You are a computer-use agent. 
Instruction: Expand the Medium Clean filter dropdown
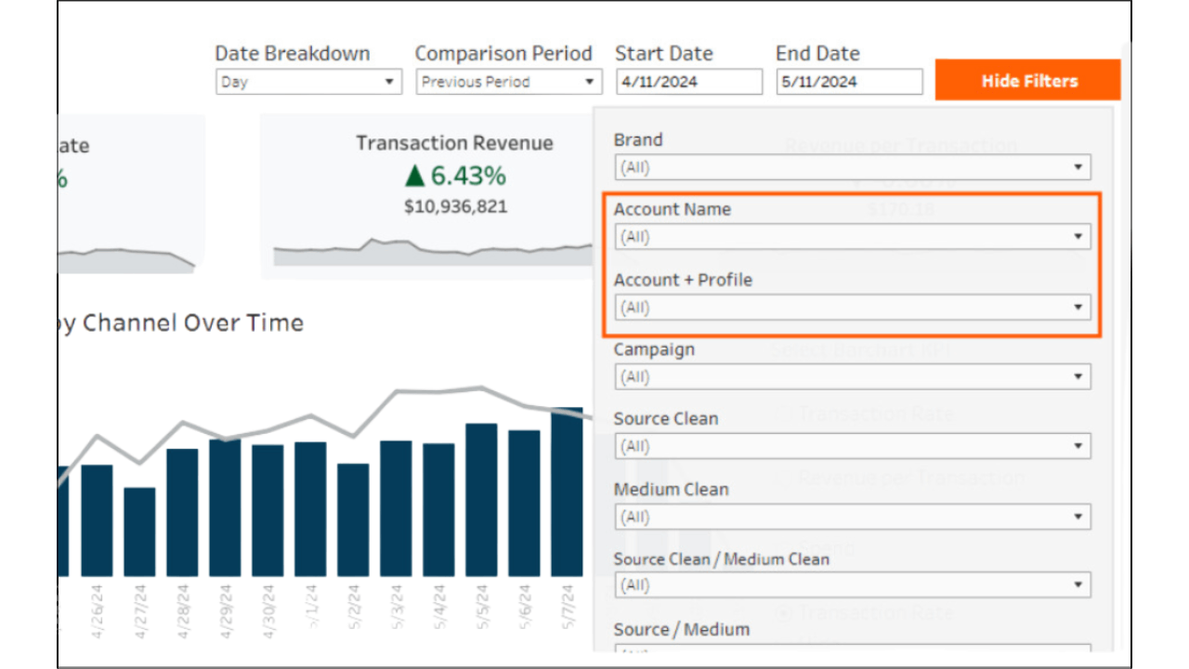(852, 517)
